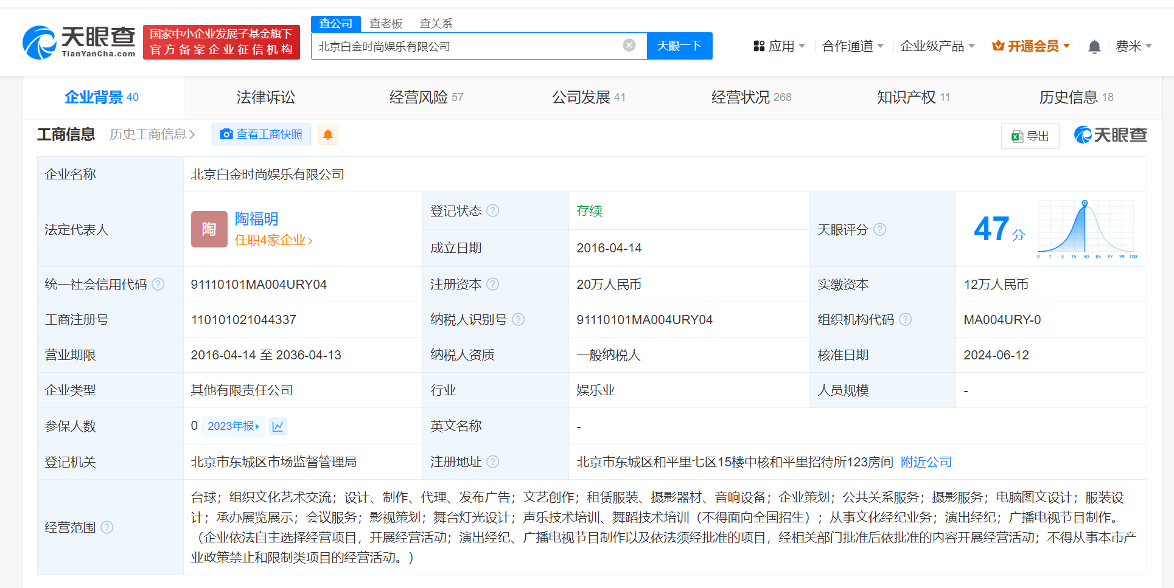Open the 历史信息 tab
This screenshot has height=588, width=1174.
pyautogui.click(x=1076, y=97)
